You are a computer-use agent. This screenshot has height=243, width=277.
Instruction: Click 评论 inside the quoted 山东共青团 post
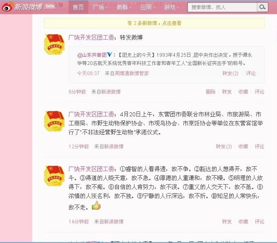[251, 73]
